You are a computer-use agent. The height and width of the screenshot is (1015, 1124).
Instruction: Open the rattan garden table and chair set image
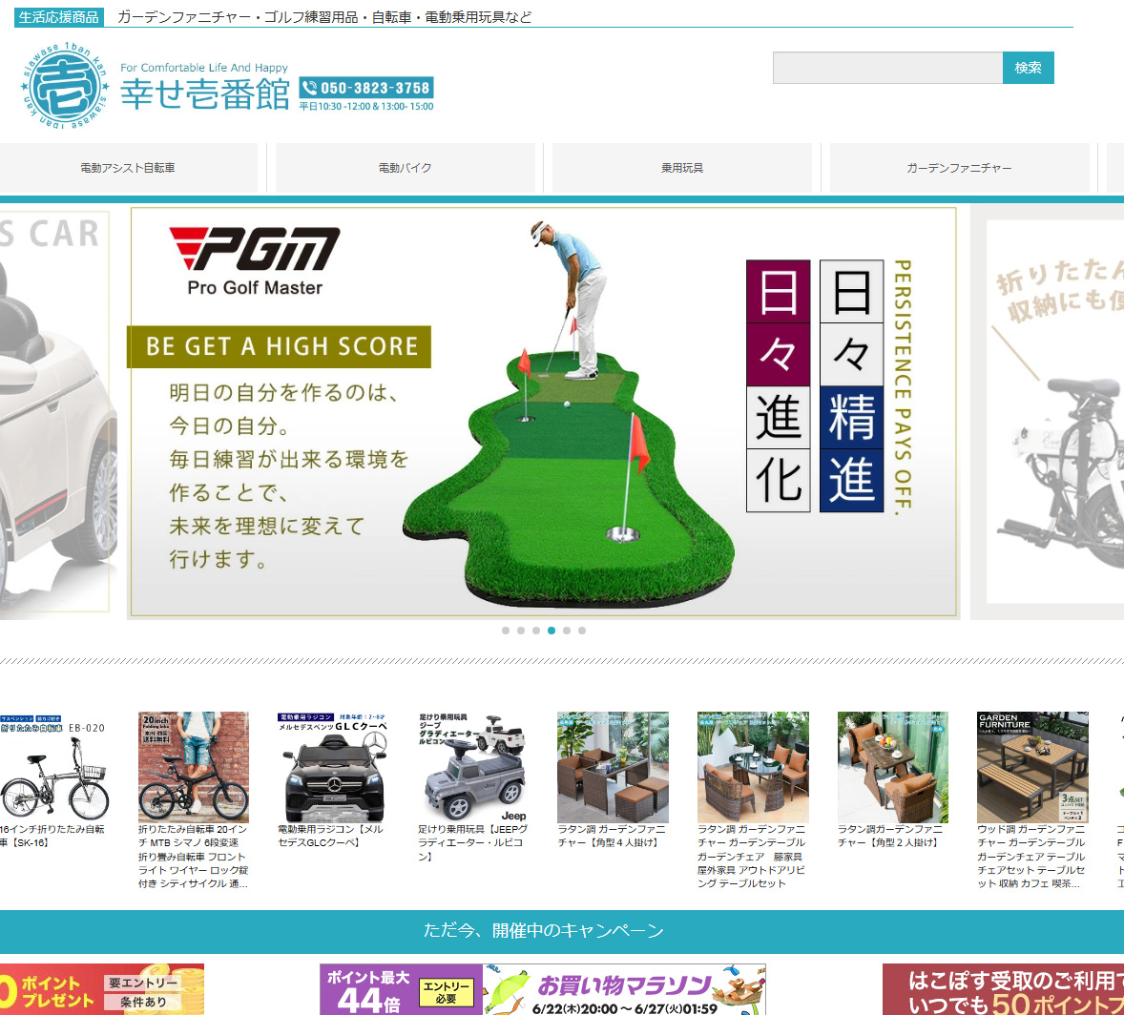click(x=753, y=767)
